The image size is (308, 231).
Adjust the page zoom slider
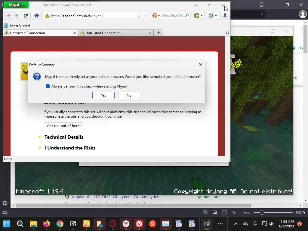coord(273,212)
